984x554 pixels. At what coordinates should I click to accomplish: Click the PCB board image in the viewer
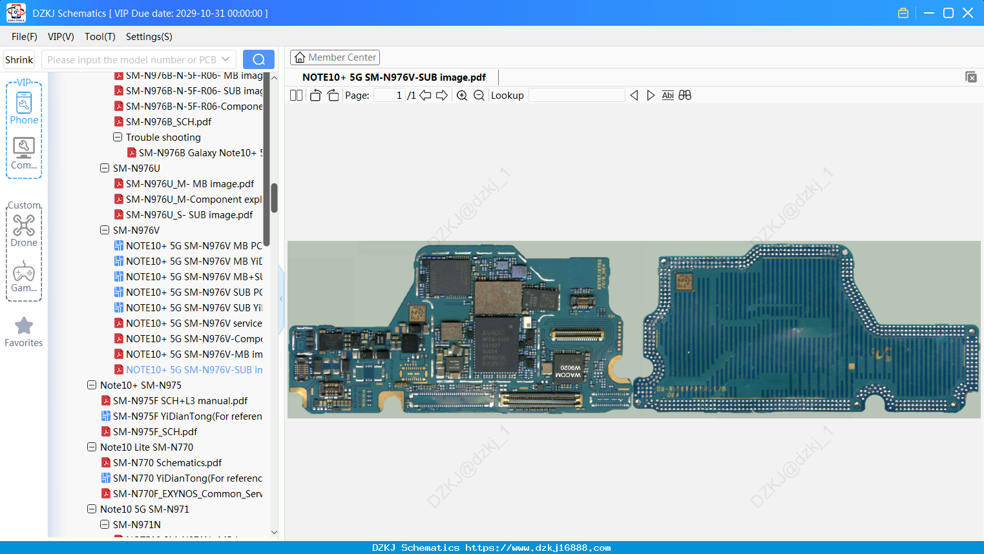point(634,329)
